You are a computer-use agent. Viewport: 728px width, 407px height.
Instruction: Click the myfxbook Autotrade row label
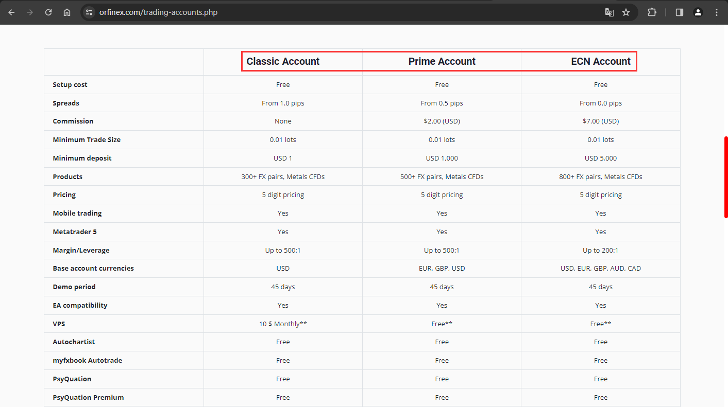(x=88, y=360)
